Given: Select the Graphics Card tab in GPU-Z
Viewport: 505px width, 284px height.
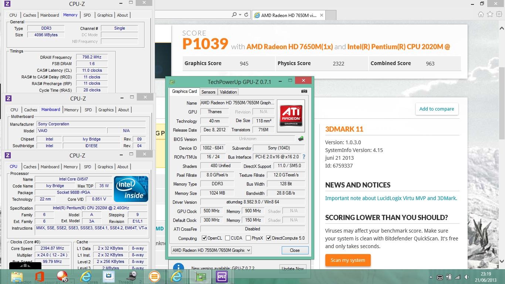Looking at the screenshot, I should pyautogui.click(x=184, y=91).
